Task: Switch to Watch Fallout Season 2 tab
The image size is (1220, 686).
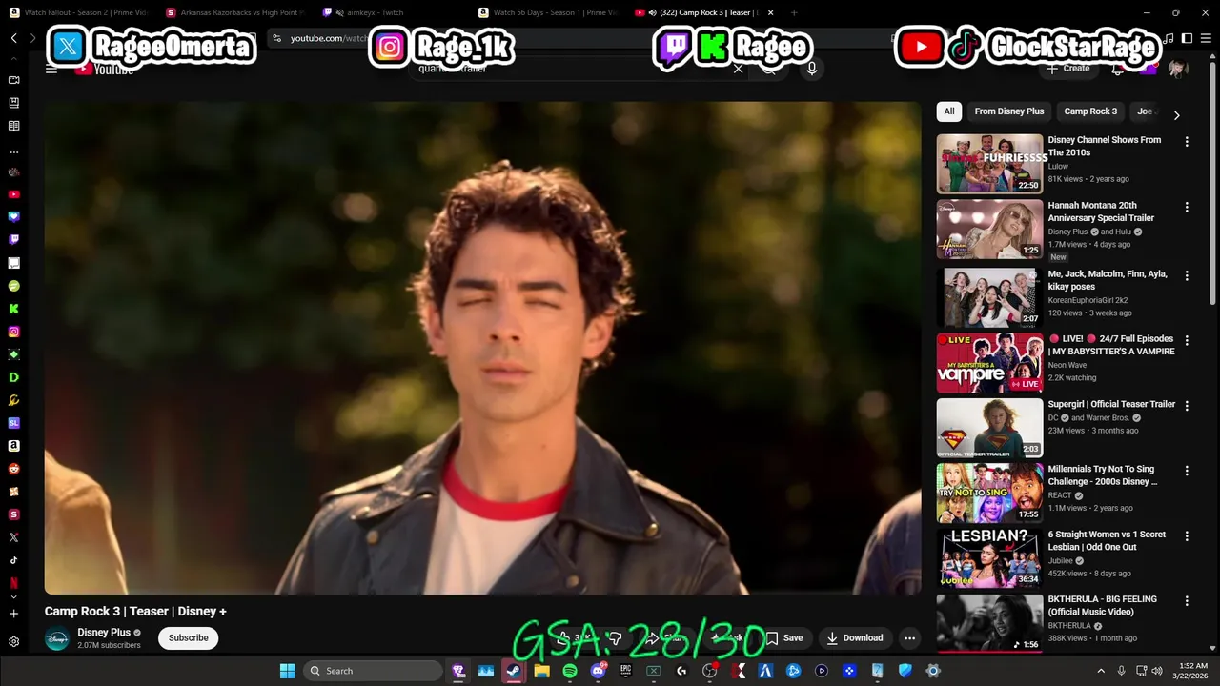Action: [78, 12]
